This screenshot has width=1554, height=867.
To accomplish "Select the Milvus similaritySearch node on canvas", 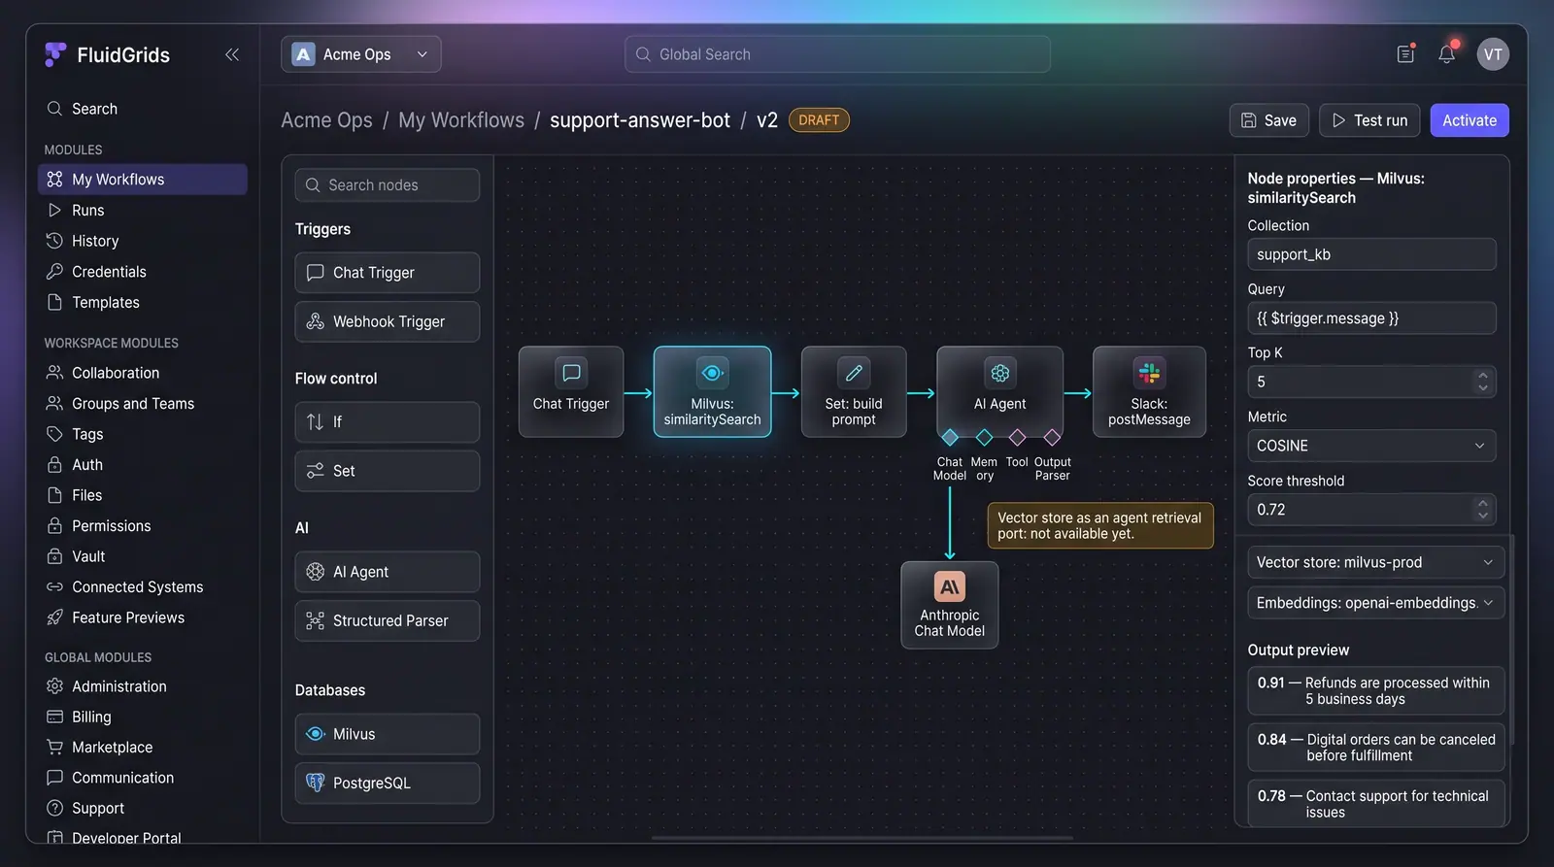I will tap(713, 391).
